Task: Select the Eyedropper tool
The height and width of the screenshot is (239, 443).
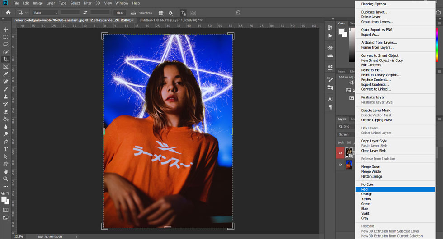Action: (x=6, y=74)
